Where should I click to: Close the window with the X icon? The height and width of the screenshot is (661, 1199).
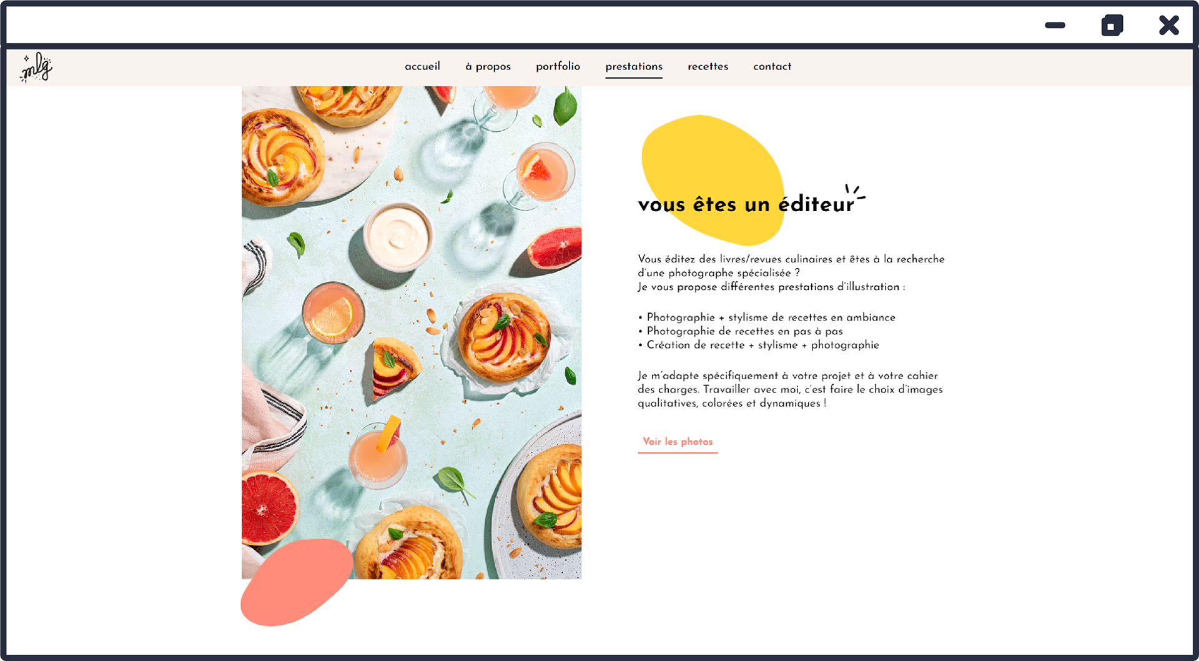(1168, 26)
